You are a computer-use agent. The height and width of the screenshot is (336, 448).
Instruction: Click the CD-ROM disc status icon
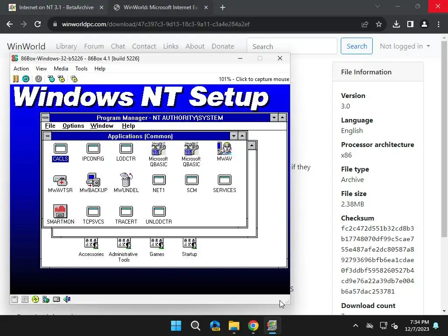(x=35, y=299)
